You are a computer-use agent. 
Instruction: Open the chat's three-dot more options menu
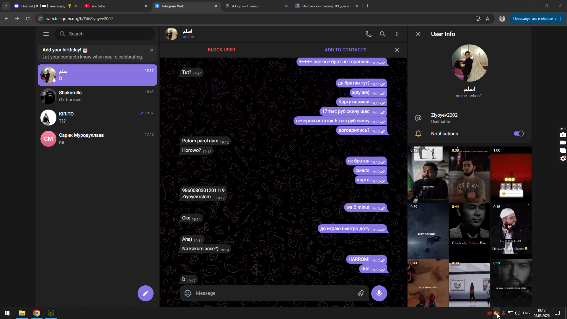[x=397, y=34]
